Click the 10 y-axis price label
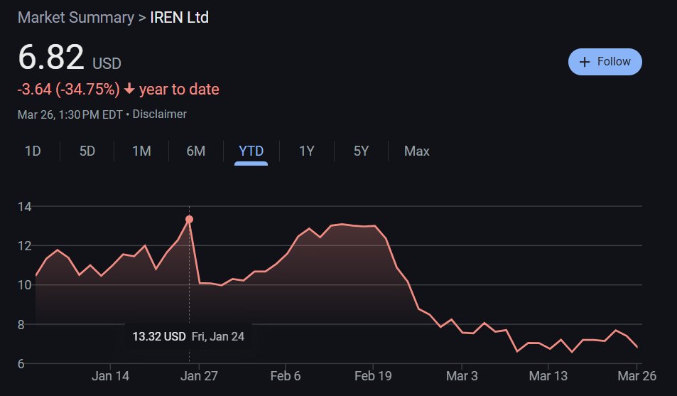The height and width of the screenshot is (396, 677). tap(25, 285)
